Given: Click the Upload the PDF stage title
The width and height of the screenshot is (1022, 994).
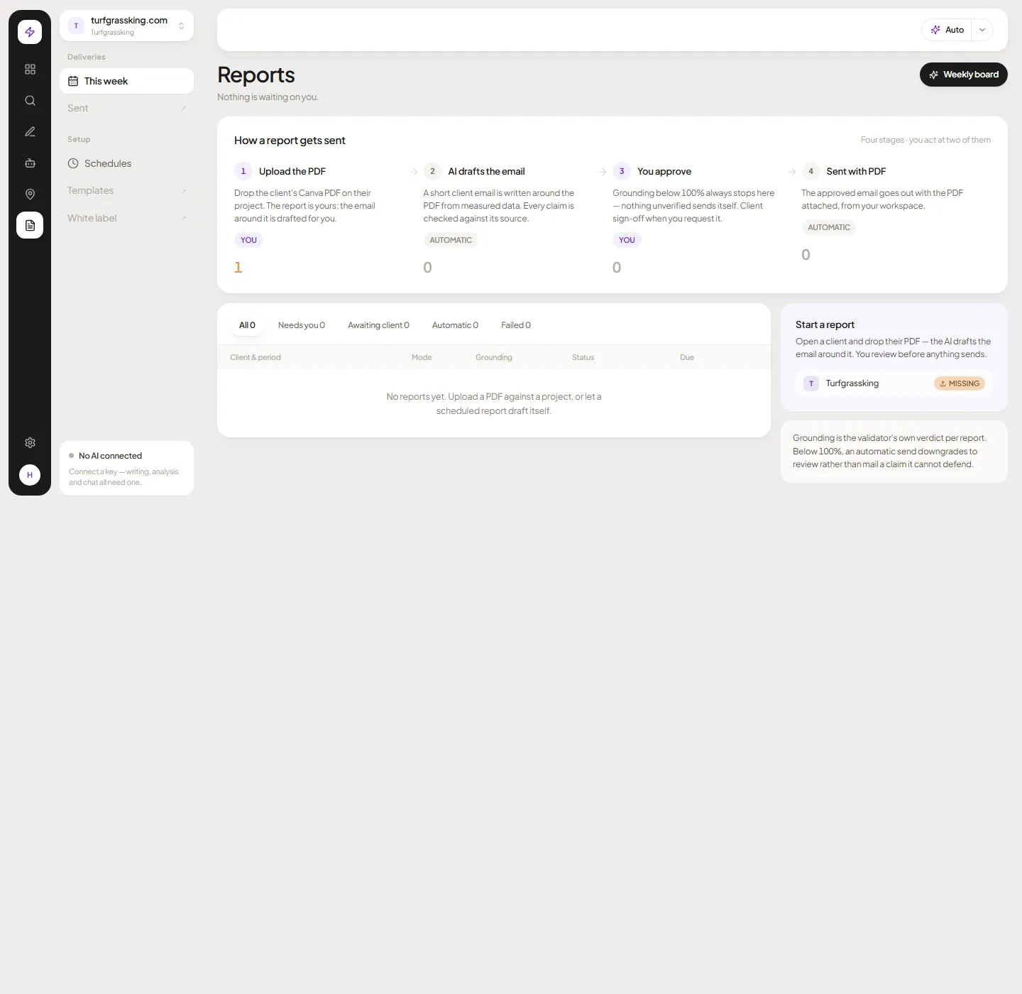Looking at the screenshot, I should pyautogui.click(x=292, y=171).
